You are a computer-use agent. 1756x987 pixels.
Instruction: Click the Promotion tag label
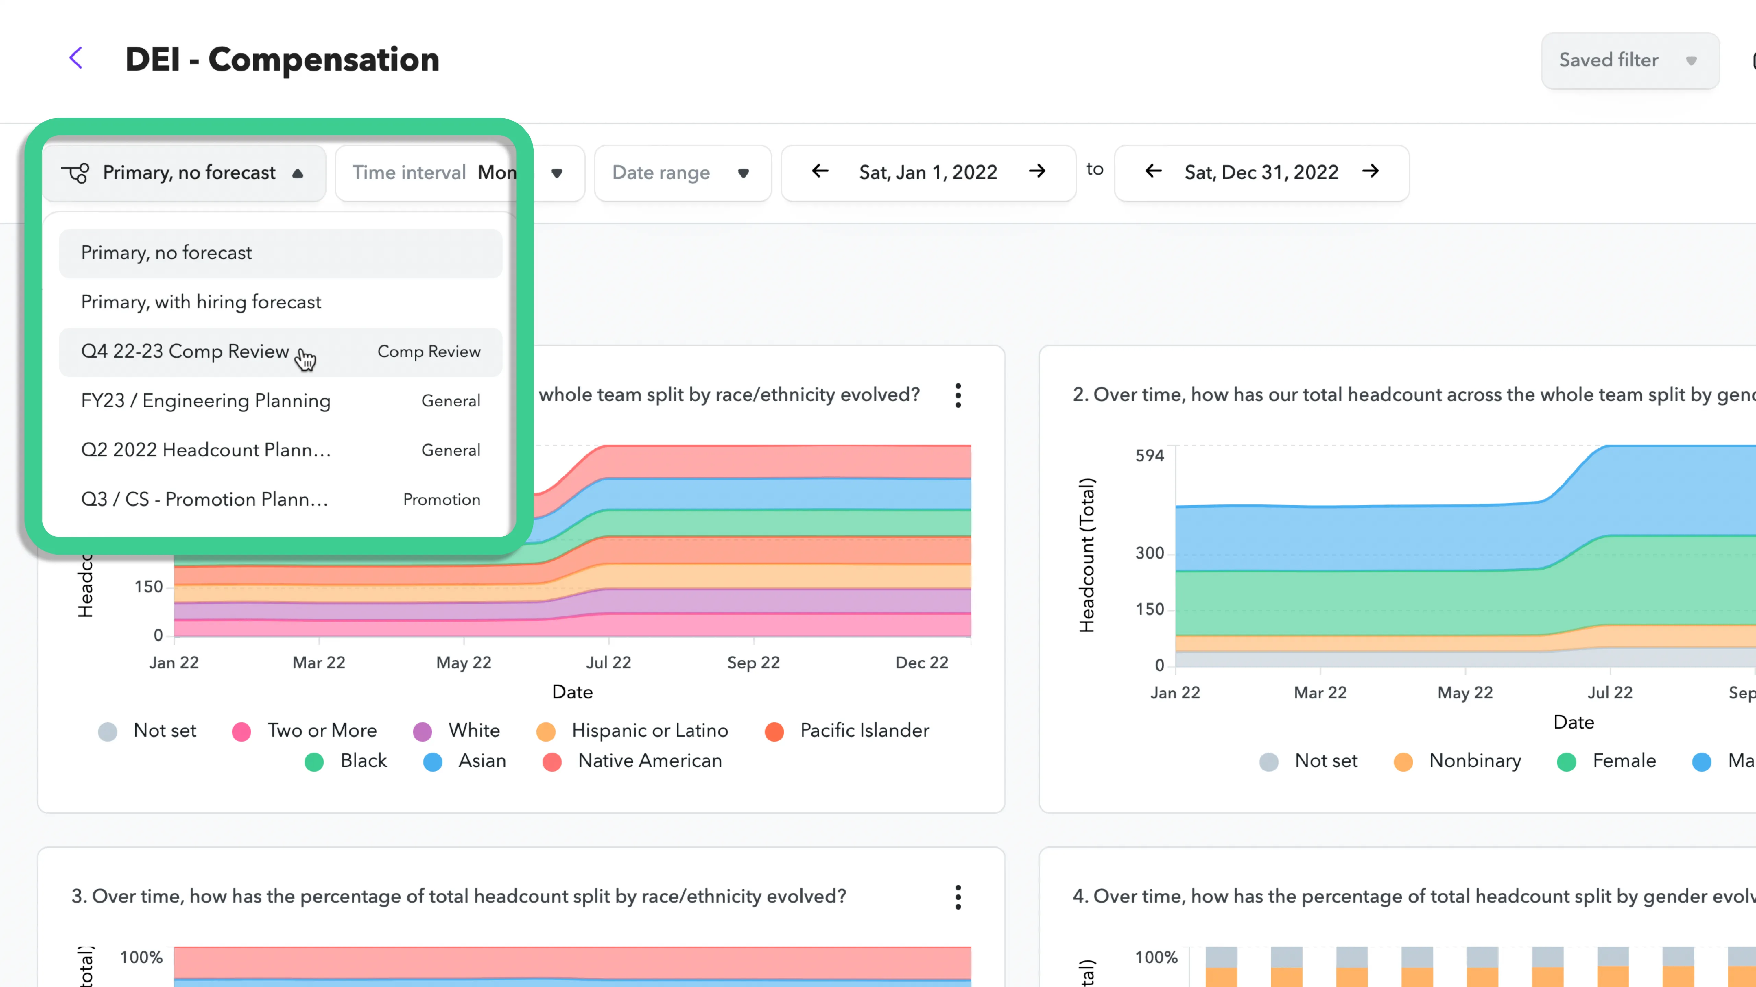(442, 500)
